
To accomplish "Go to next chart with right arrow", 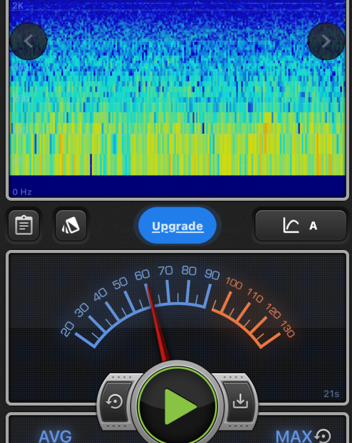I will (326, 41).
